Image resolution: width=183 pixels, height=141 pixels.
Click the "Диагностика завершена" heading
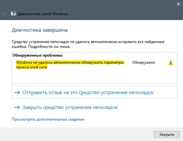[x=39, y=30]
